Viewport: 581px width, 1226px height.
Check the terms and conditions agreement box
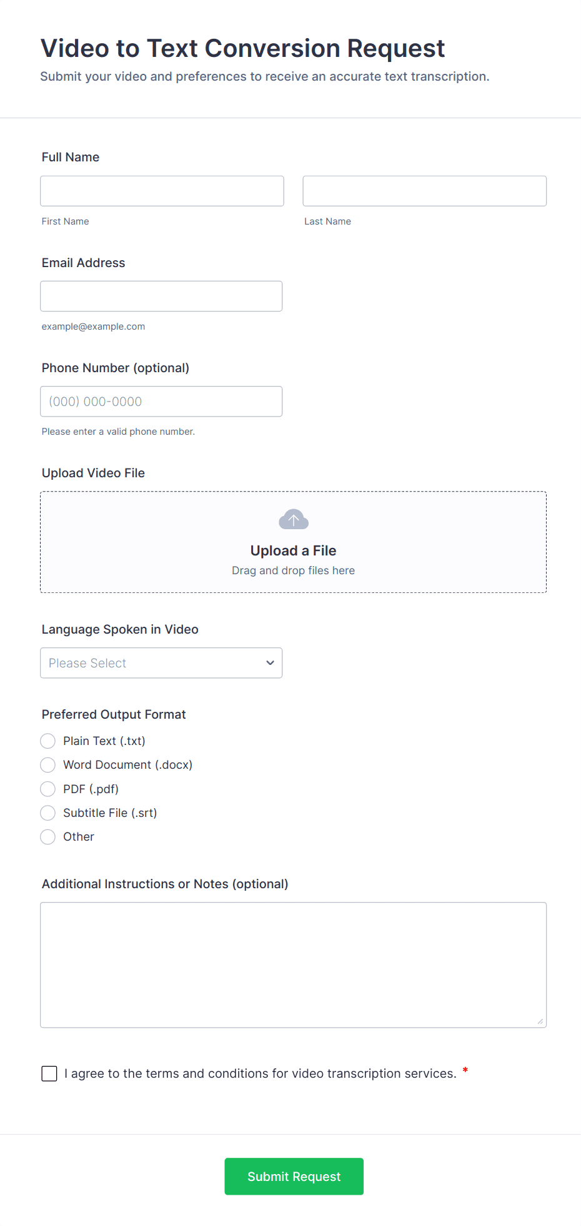click(49, 1074)
